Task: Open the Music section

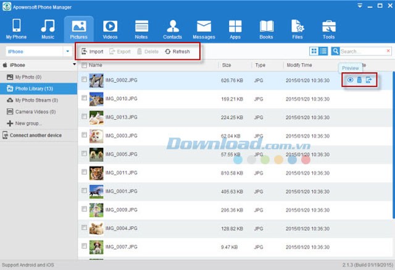Action: coord(48,29)
